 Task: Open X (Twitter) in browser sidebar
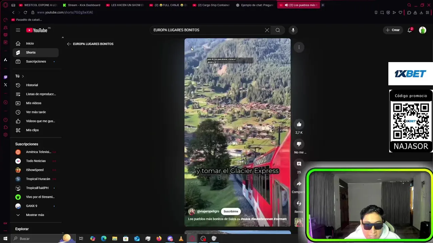pyautogui.click(x=5, y=85)
